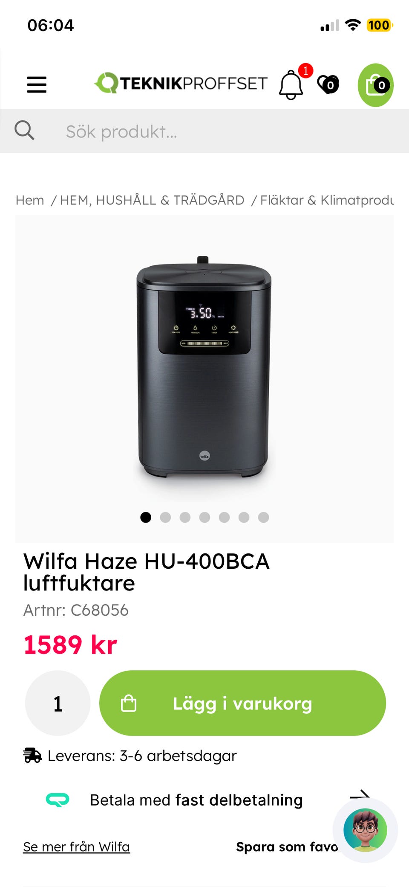Screen dimensions: 409x887
Task: Open the notification bell
Action: click(291, 85)
